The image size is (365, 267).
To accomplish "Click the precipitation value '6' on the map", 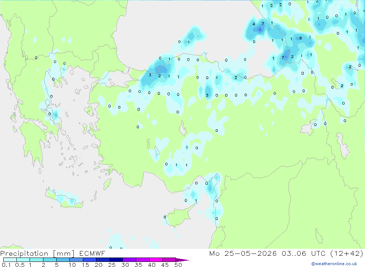I will click(301, 38).
